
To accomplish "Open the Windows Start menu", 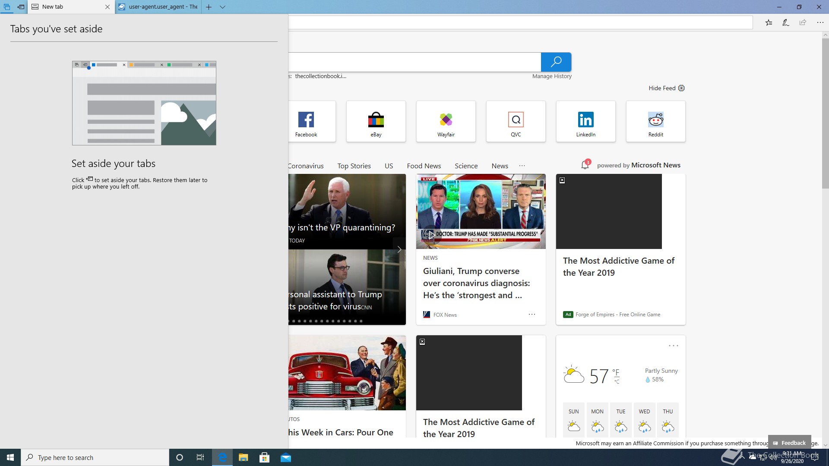I will (10, 457).
